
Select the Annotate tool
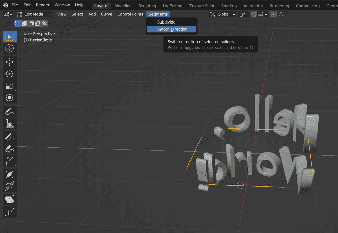[10, 111]
